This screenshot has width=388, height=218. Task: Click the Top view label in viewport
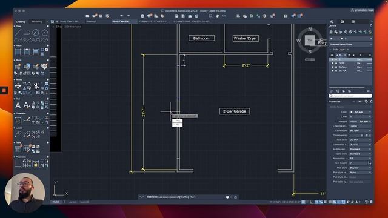tap(60, 27)
